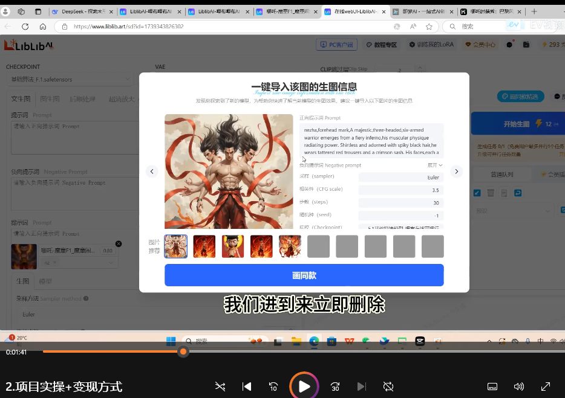The width and height of the screenshot is (565, 398).
Task: Toggle subtitles in the video player
Action: tap(492, 387)
